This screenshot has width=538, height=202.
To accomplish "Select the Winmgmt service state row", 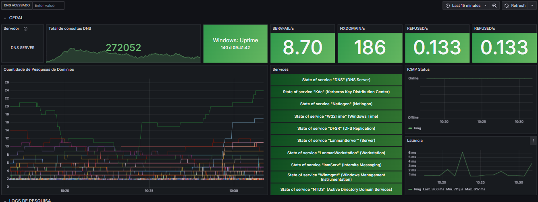I will pyautogui.click(x=336, y=177).
